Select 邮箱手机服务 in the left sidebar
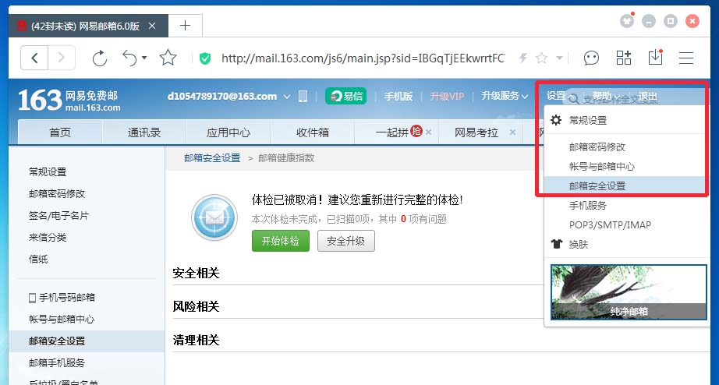 point(57,362)
